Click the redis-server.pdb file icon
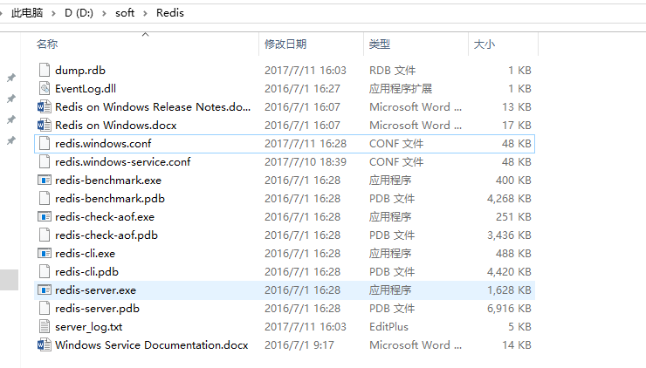This screenshot has height=368, width=646. pyautogui.click(x=45, y=309)
